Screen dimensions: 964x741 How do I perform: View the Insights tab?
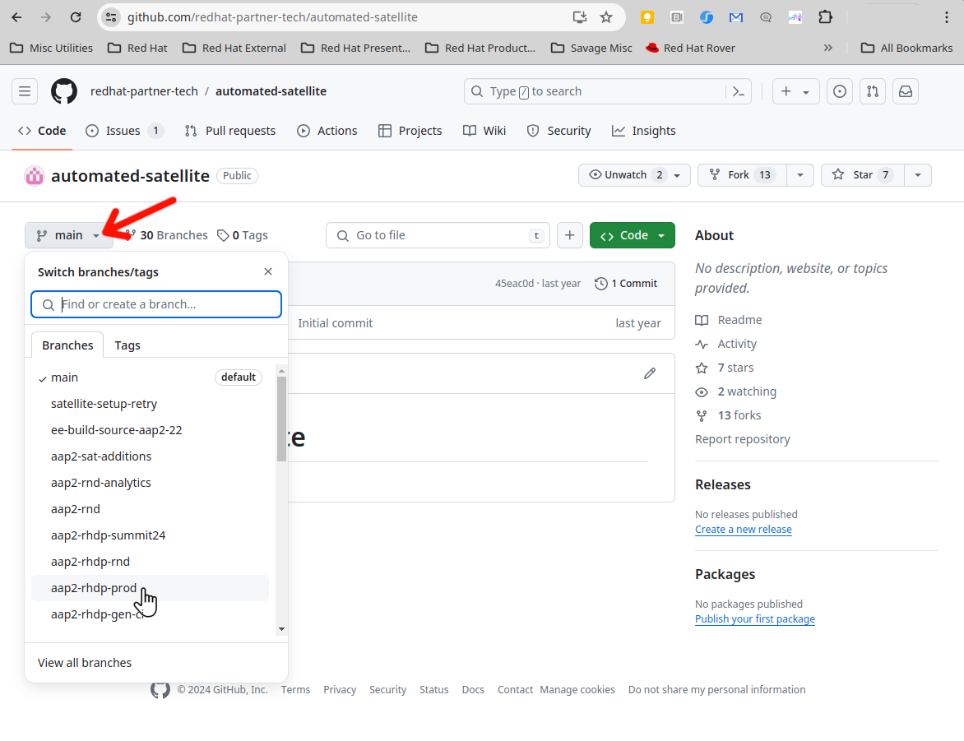[x=644, y=131]
